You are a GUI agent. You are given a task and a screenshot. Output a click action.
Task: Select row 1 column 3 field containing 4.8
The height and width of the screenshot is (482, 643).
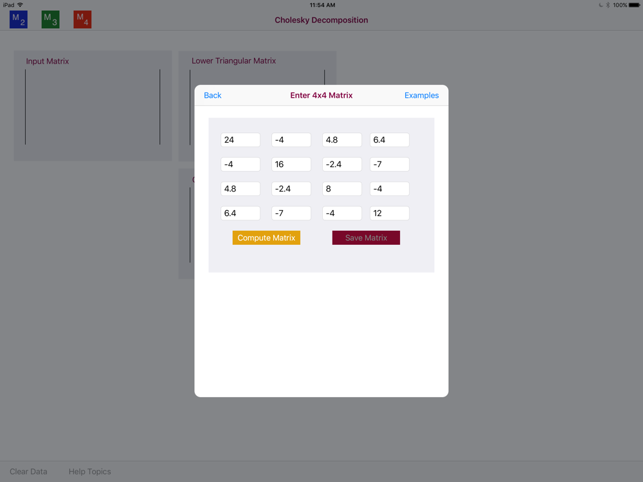click(x=342, y=139)
